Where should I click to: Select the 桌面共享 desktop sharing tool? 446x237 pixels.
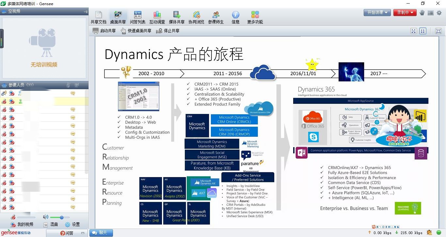click(x=118, y=17)
